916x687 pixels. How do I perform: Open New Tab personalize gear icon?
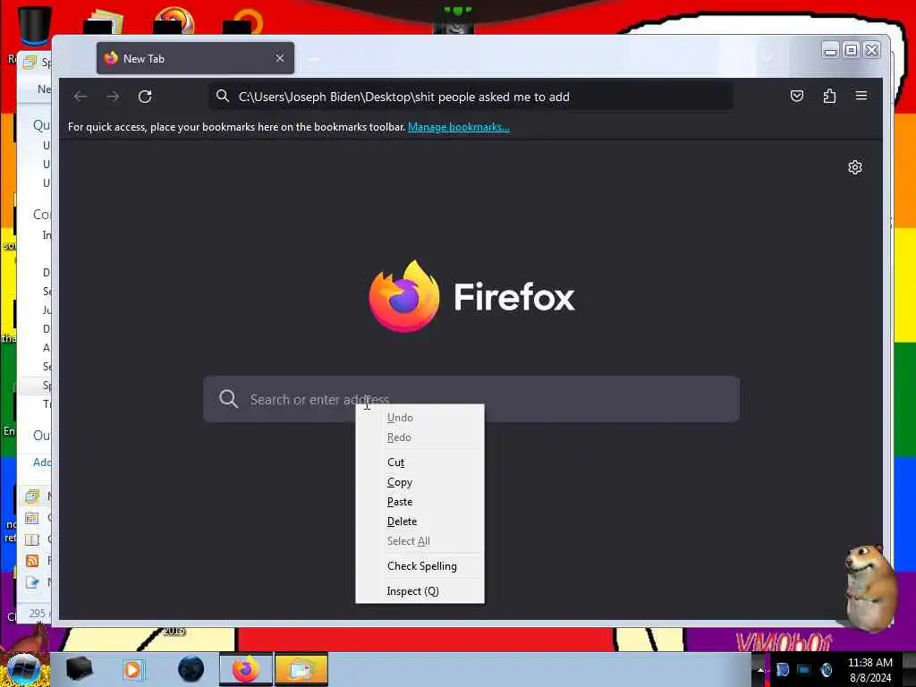coord(854,167)
